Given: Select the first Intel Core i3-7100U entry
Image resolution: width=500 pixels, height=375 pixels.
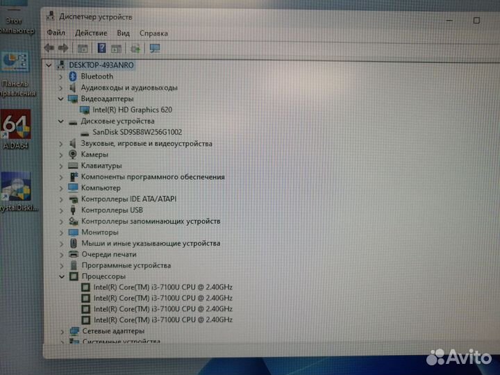Looking at the screenshot, I should (163, 287).
